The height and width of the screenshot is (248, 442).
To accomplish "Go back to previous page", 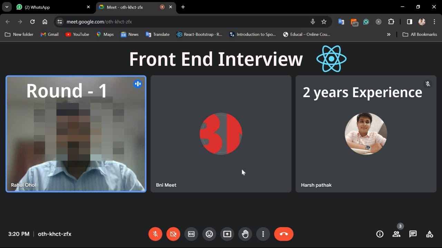I will [x=8, y=22].
